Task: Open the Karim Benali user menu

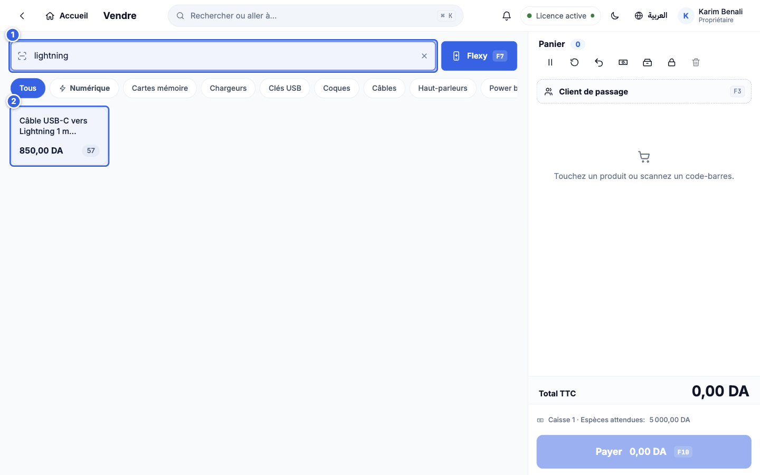Action: tap(710, 16)
